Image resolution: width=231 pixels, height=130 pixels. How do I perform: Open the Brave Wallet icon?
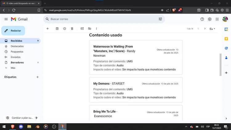[212, 10]
